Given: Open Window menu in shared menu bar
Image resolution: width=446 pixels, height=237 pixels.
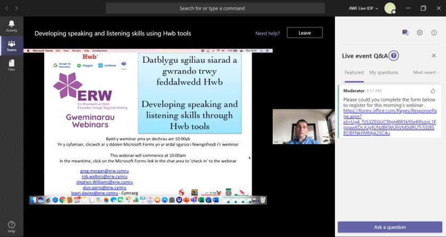Looking at the screenshot, I should click(x=76, y=50).
